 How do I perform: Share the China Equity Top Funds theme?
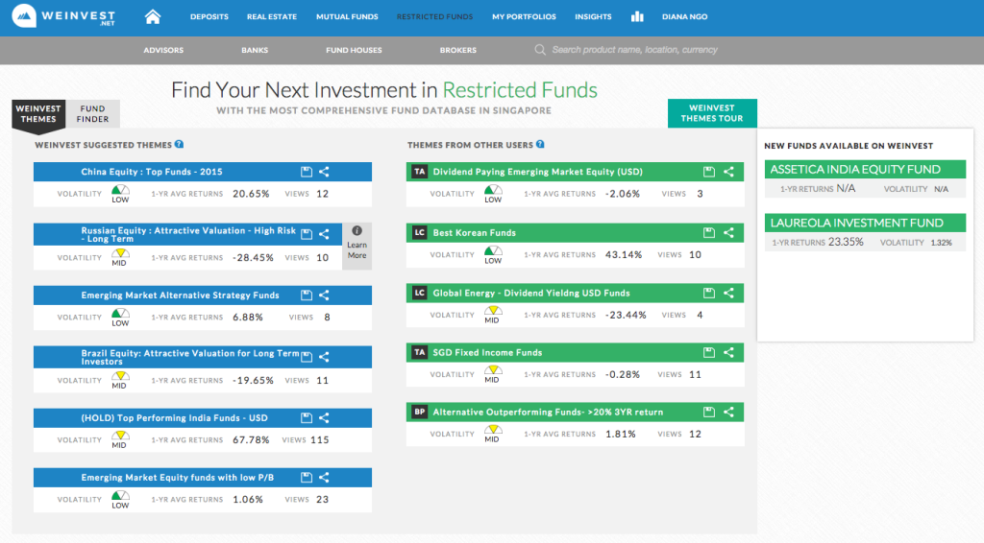[x=324, y=172]
